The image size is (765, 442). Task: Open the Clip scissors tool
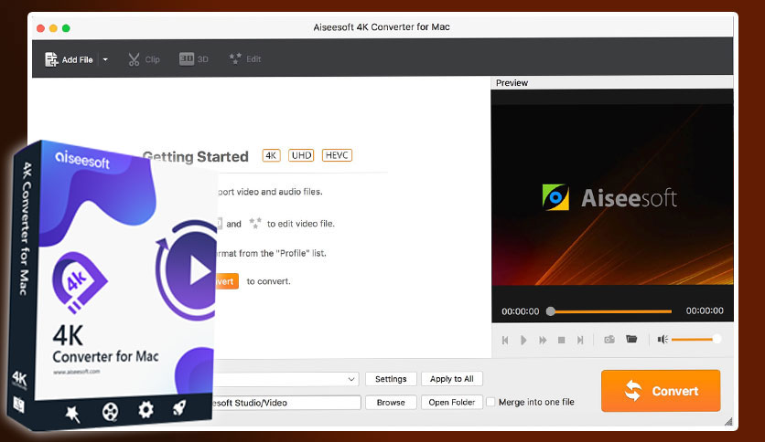pos(144,59)
